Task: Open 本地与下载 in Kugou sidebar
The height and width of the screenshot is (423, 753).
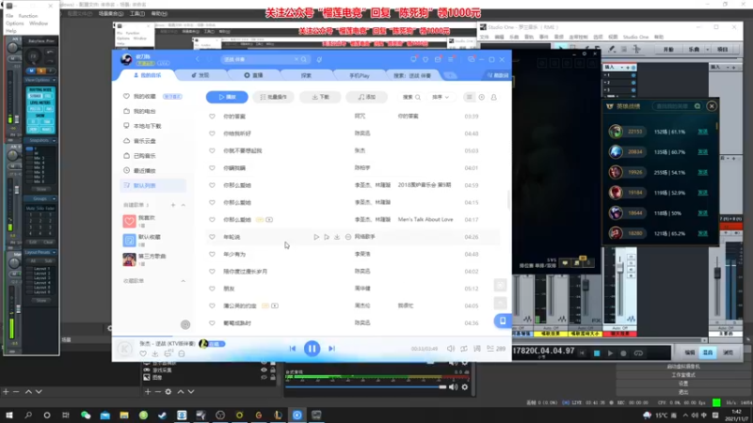Action: [x=148, y=126]
